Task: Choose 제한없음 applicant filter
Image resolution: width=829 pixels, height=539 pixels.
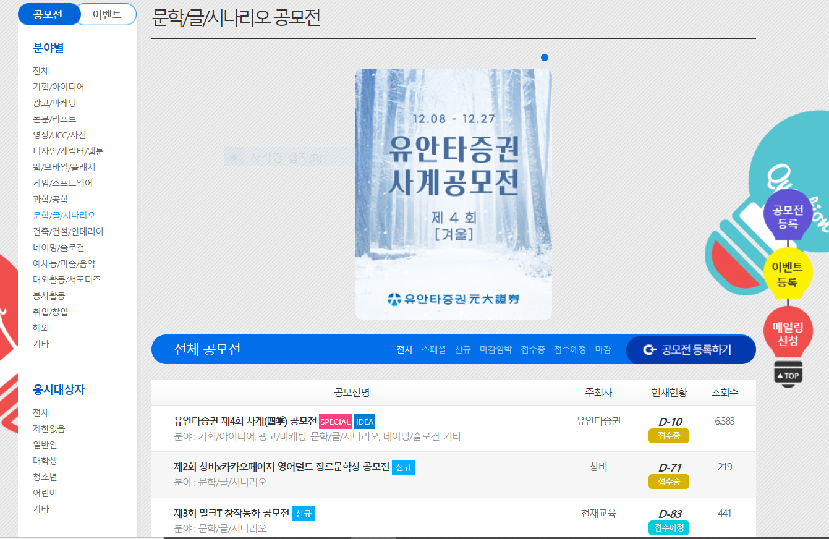Action: pyautogui.click(x=49, y=428)
